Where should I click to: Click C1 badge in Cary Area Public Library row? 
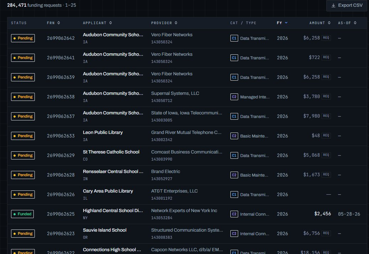coord(234,195)
